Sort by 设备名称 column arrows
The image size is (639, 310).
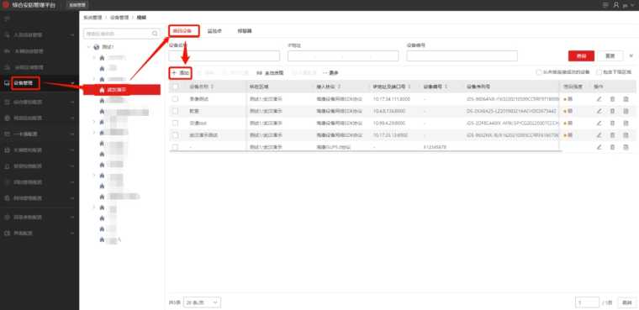[212, 87]
